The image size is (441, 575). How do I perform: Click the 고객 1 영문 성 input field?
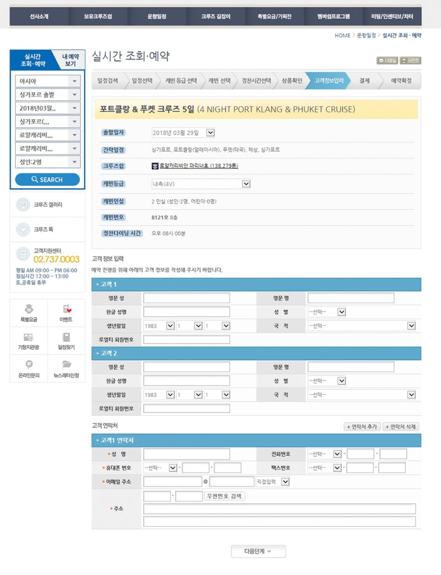(186, 298)
